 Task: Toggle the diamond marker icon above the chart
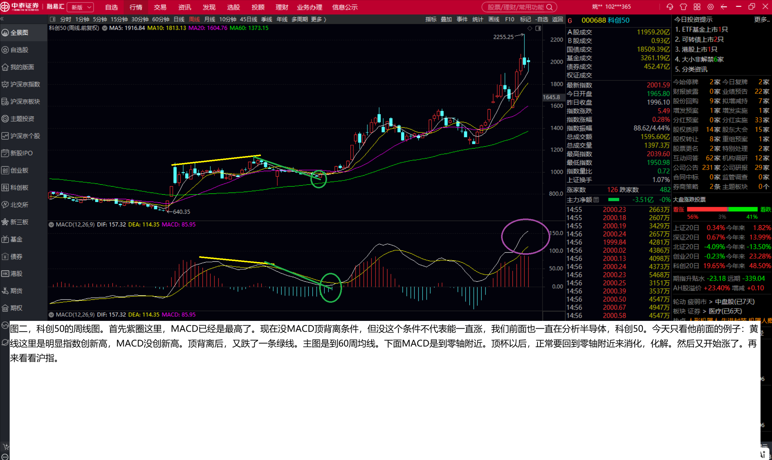coord(530,28)
